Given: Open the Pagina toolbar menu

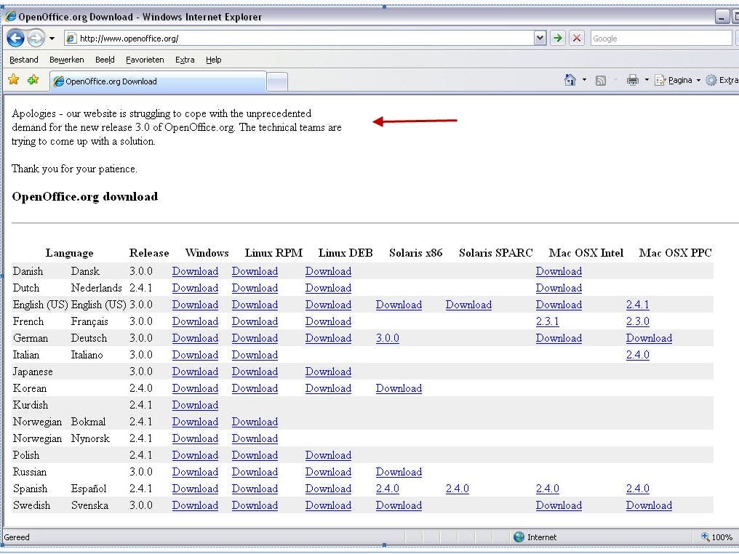Looking at the screenshot, I should click(x=676, y=80).
